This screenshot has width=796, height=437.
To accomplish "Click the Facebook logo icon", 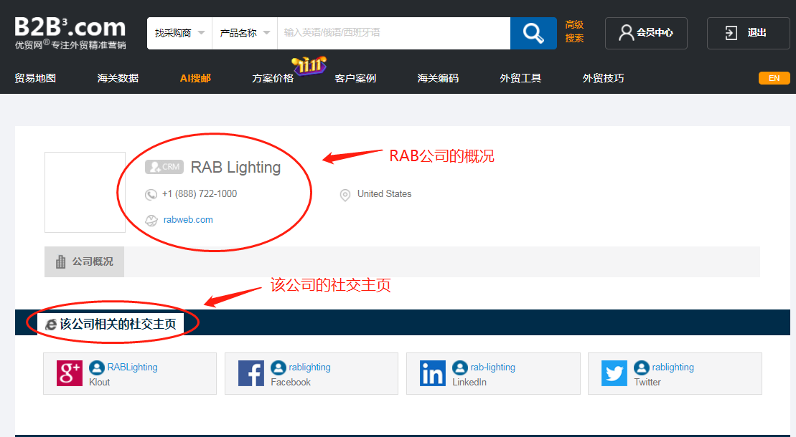I will coord(251,373).
